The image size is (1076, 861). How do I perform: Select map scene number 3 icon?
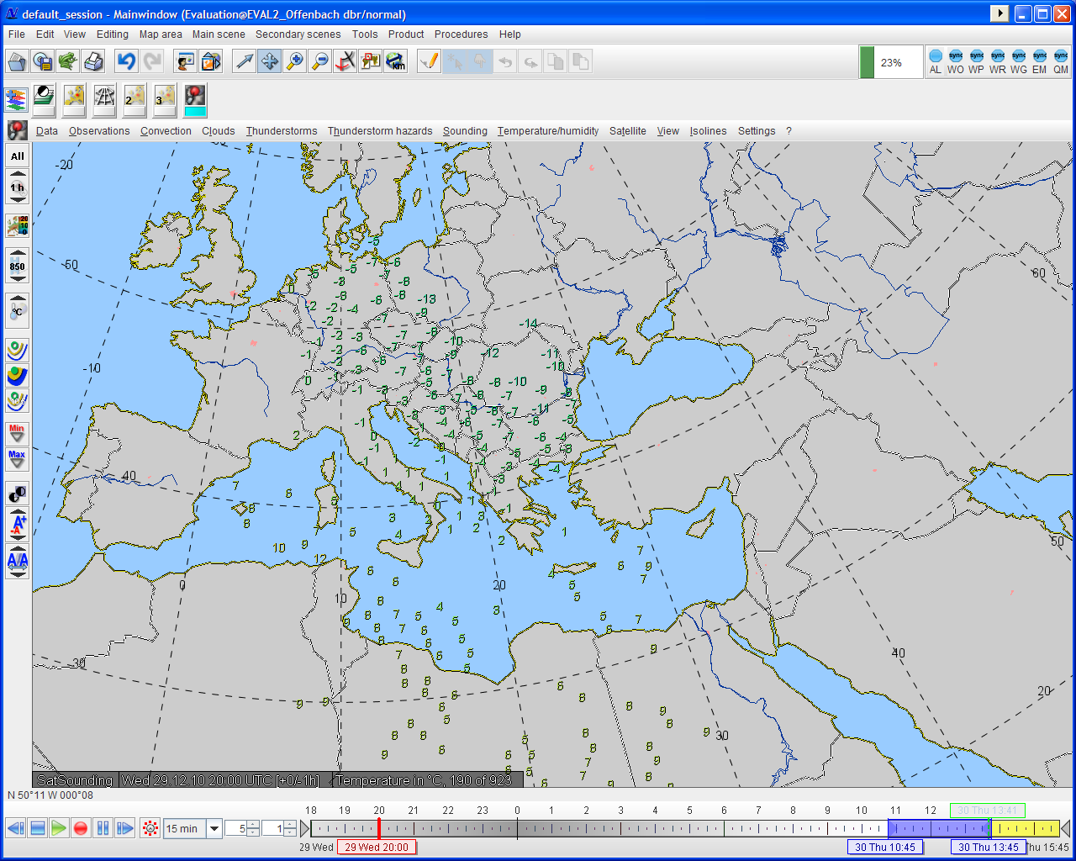[165, 100]
